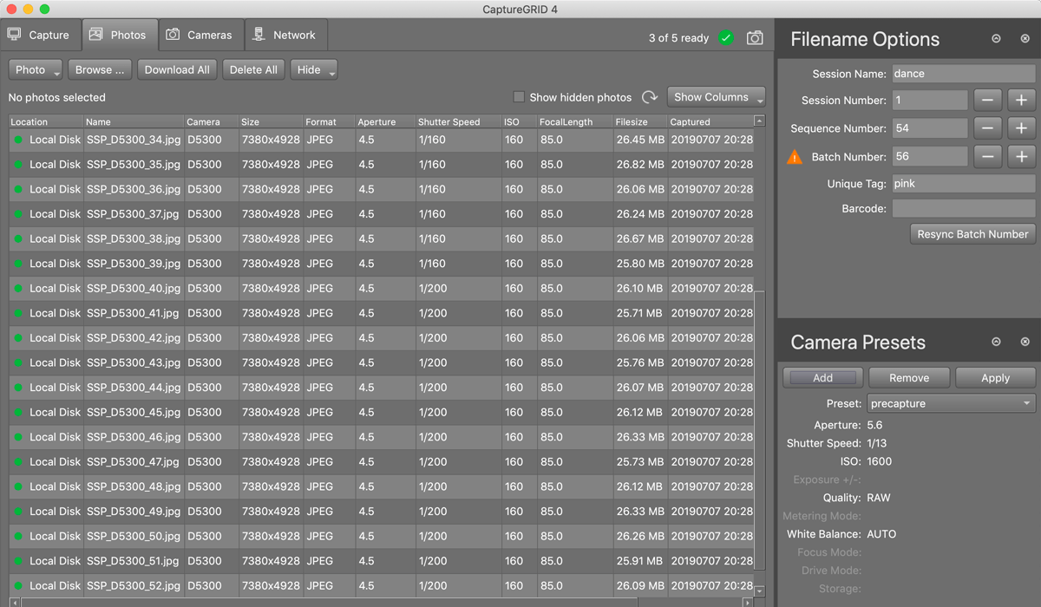1041x607 pixels.
Task: Click the green ready checkmark icon
Action: point(726,37)
